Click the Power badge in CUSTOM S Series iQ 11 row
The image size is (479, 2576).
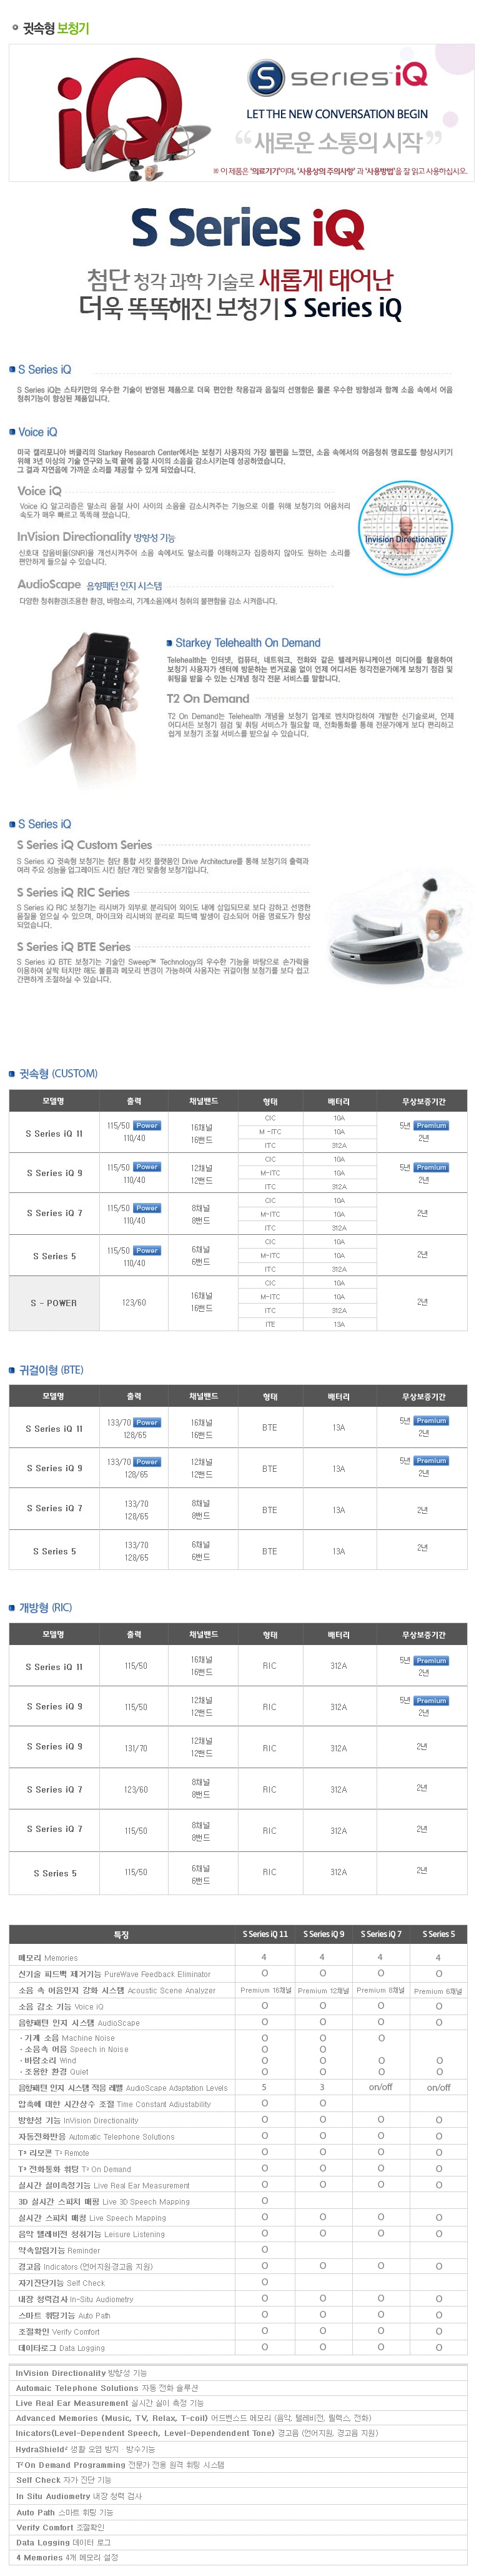coord(147,1125)
